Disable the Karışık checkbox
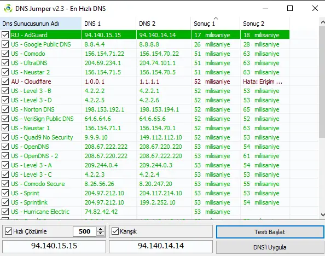 click(x=115, y=231)
